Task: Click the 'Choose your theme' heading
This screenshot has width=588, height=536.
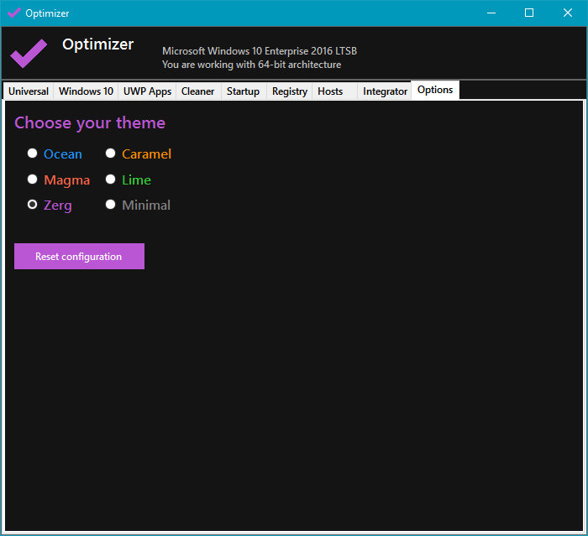Action: click(x=90, y=122)
